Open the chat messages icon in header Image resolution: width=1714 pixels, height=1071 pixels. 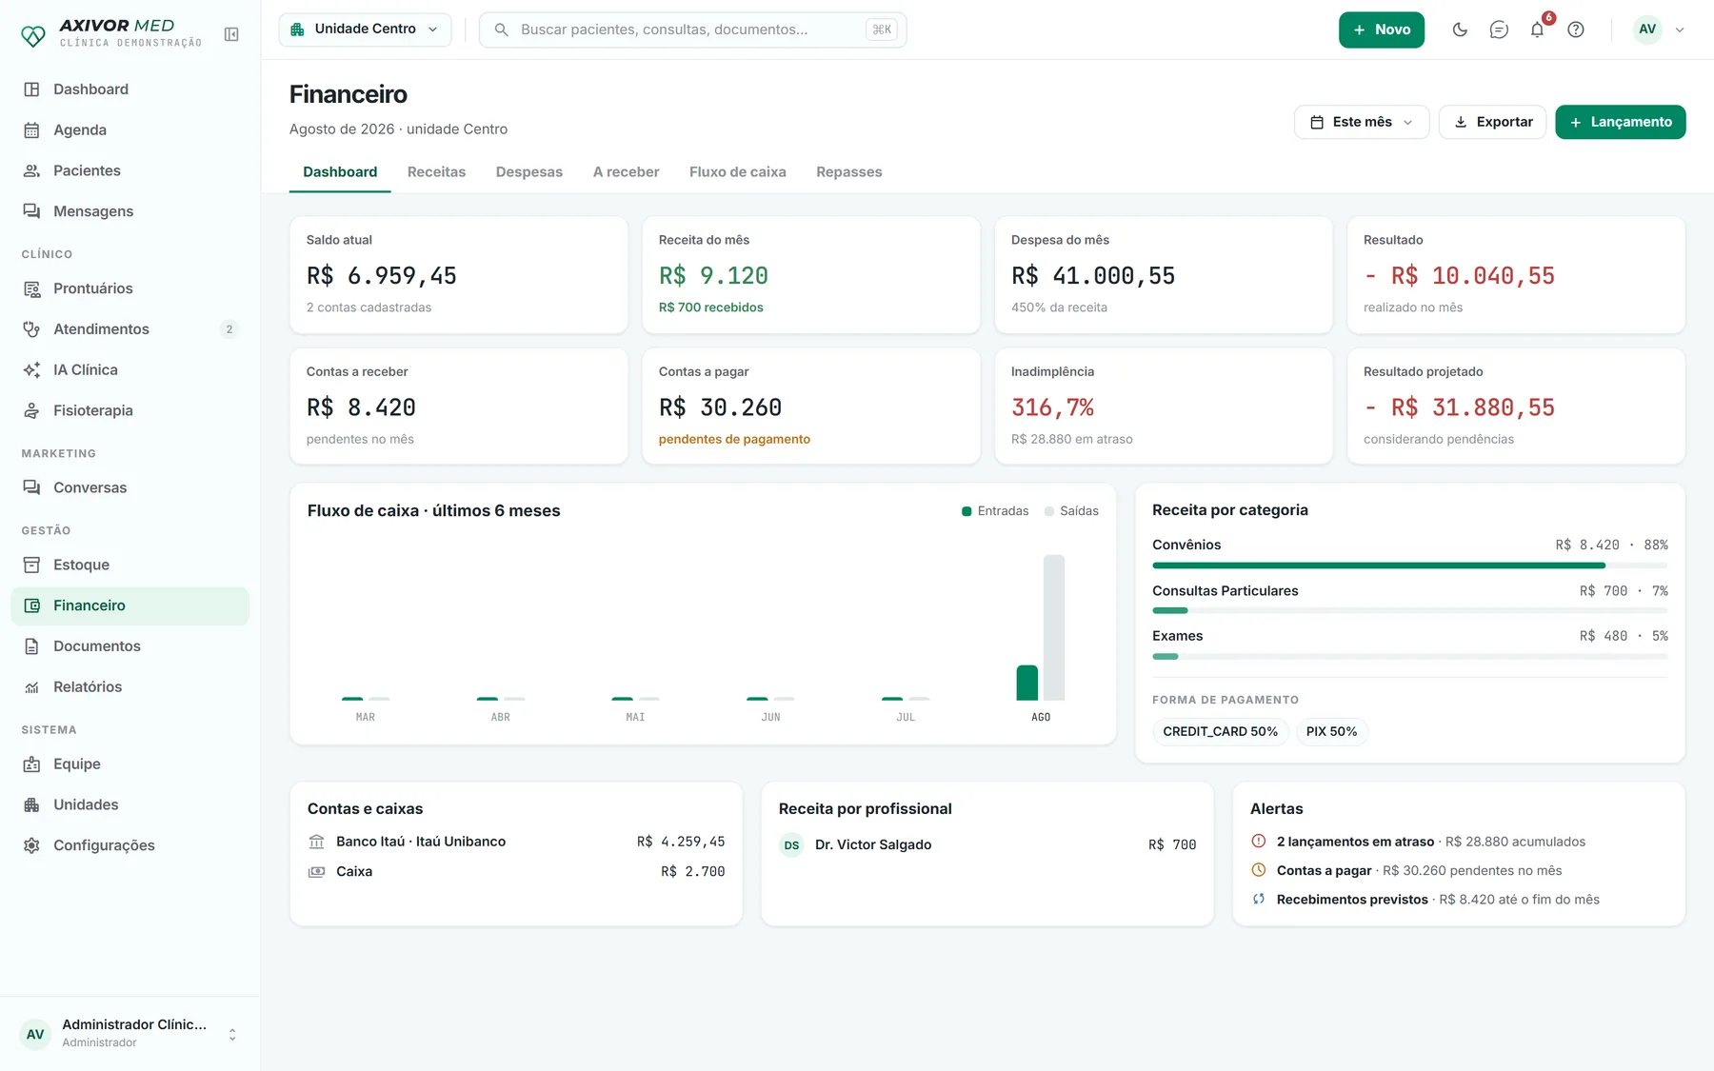coord(1499,30)
